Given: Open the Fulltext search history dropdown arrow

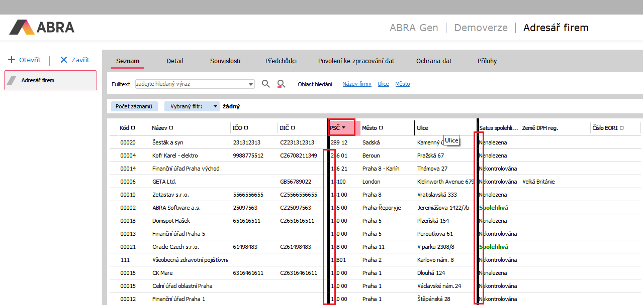Looking at the screenshot, I should click(x=251, y=84).
